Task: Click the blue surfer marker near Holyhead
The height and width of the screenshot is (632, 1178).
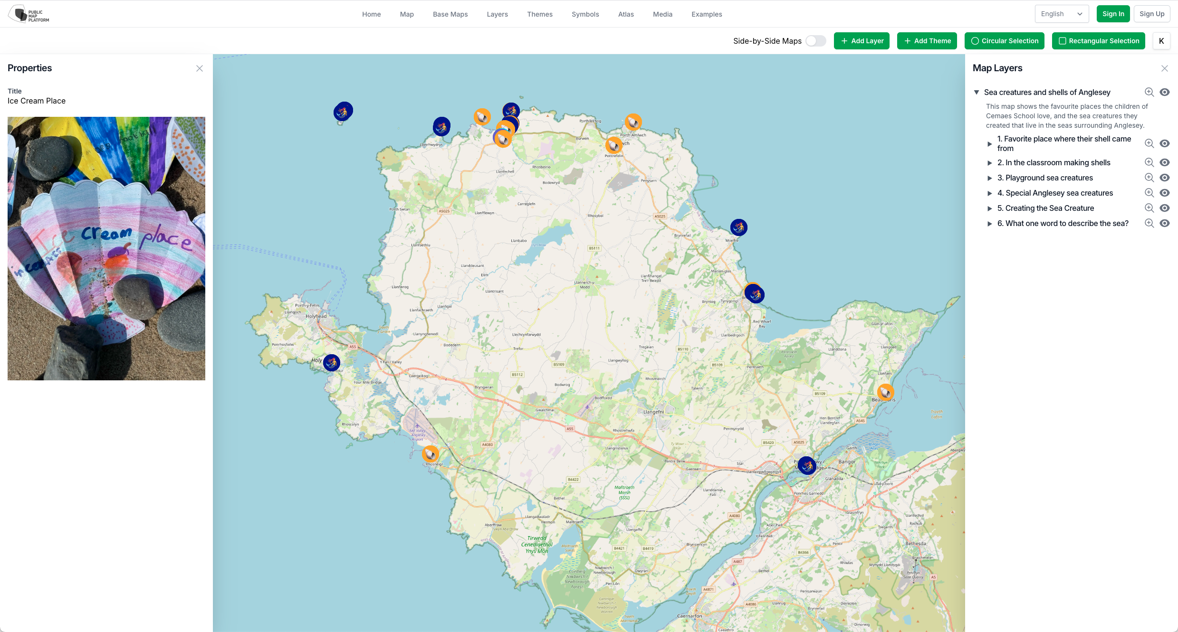Action: (331, 362)
